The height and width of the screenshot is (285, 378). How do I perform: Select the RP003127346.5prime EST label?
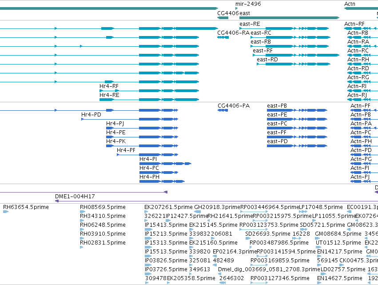pos(280,279)
